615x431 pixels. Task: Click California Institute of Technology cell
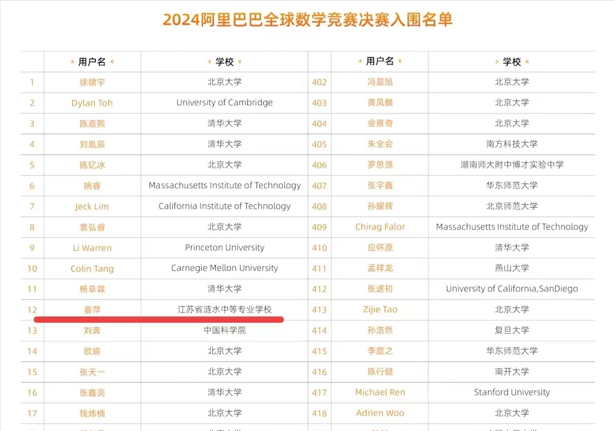click(x=225, y=206)
